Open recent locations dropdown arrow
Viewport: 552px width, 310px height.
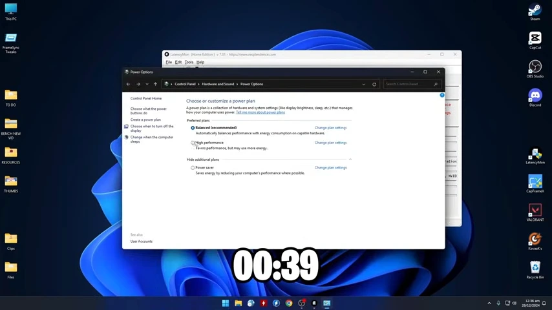tap(147, 84)
